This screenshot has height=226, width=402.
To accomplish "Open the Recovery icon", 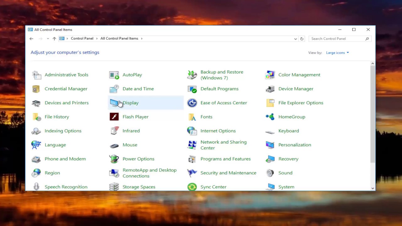I will click(270, 159).
